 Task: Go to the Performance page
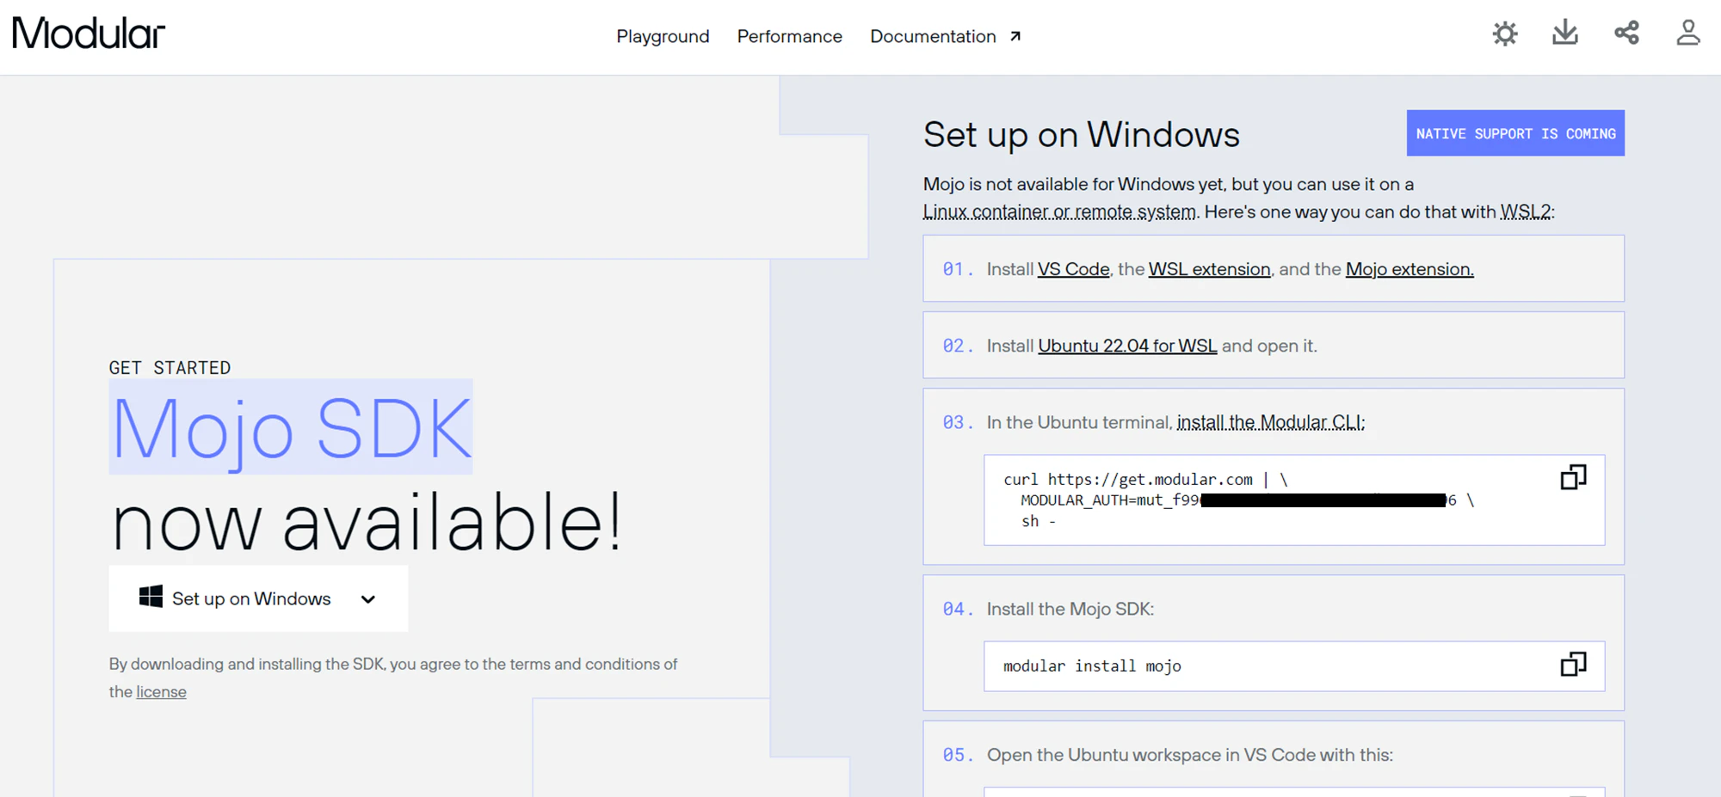tap(789, 36)
